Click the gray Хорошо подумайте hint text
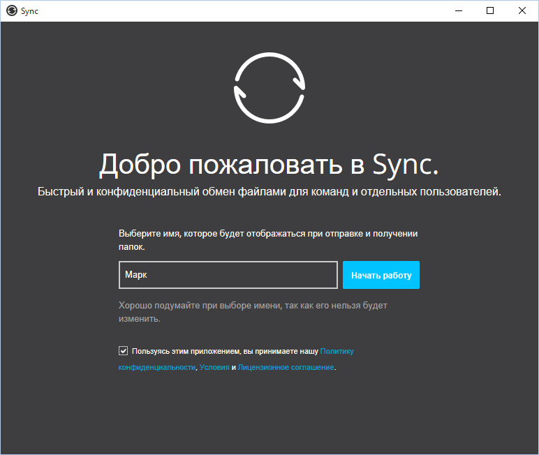This screenshot has width=539, height=455. point(253,306)
